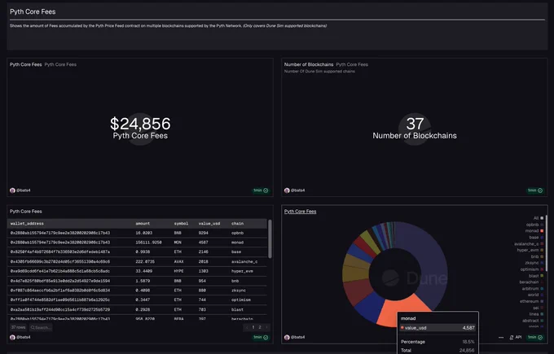Toggle the monad legend entry
Screen dimensions: 554x354
pyautogui.click(x=534, y=231)
